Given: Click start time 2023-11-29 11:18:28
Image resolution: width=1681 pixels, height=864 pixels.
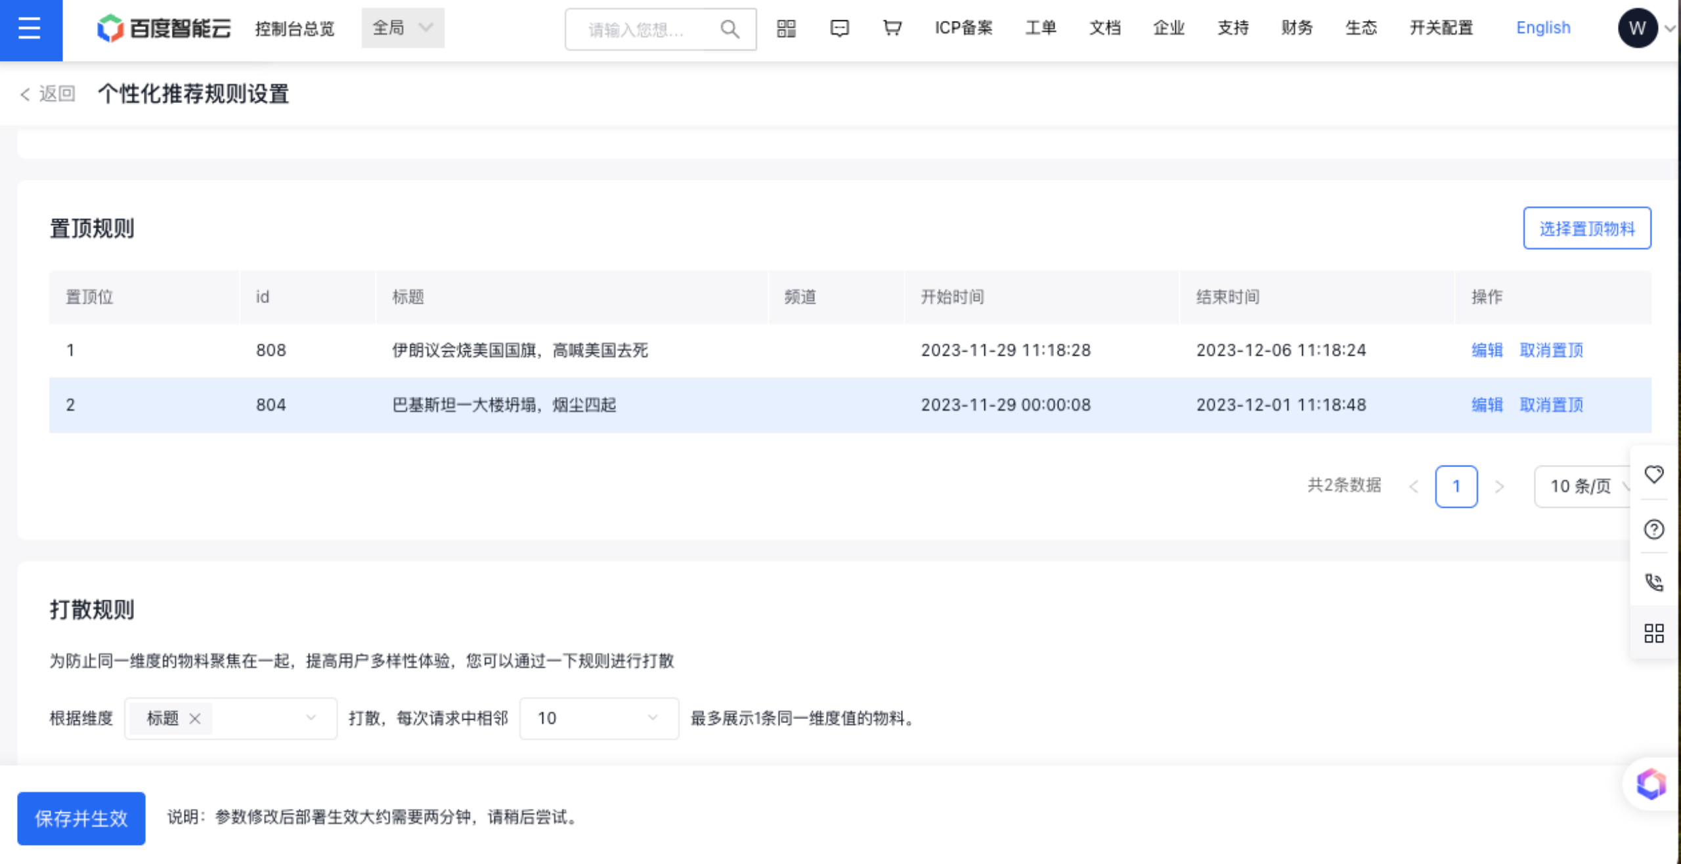Looking at the screenshot, I should (1005, 350).
